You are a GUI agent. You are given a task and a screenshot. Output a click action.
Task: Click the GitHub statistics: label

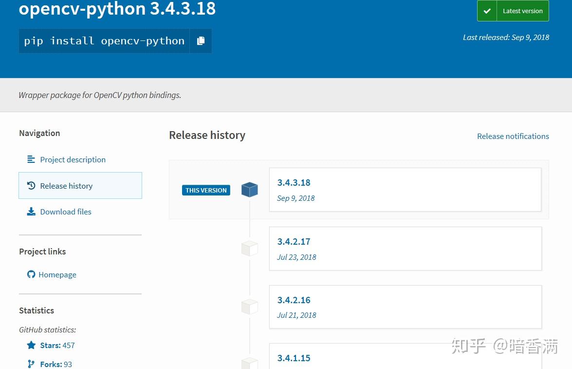coord(47,330)
